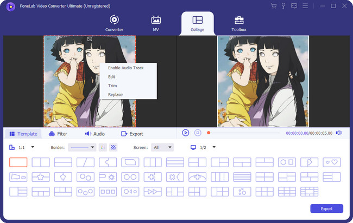
Task: Click the left collage image cell
Action: click(90, 81)
